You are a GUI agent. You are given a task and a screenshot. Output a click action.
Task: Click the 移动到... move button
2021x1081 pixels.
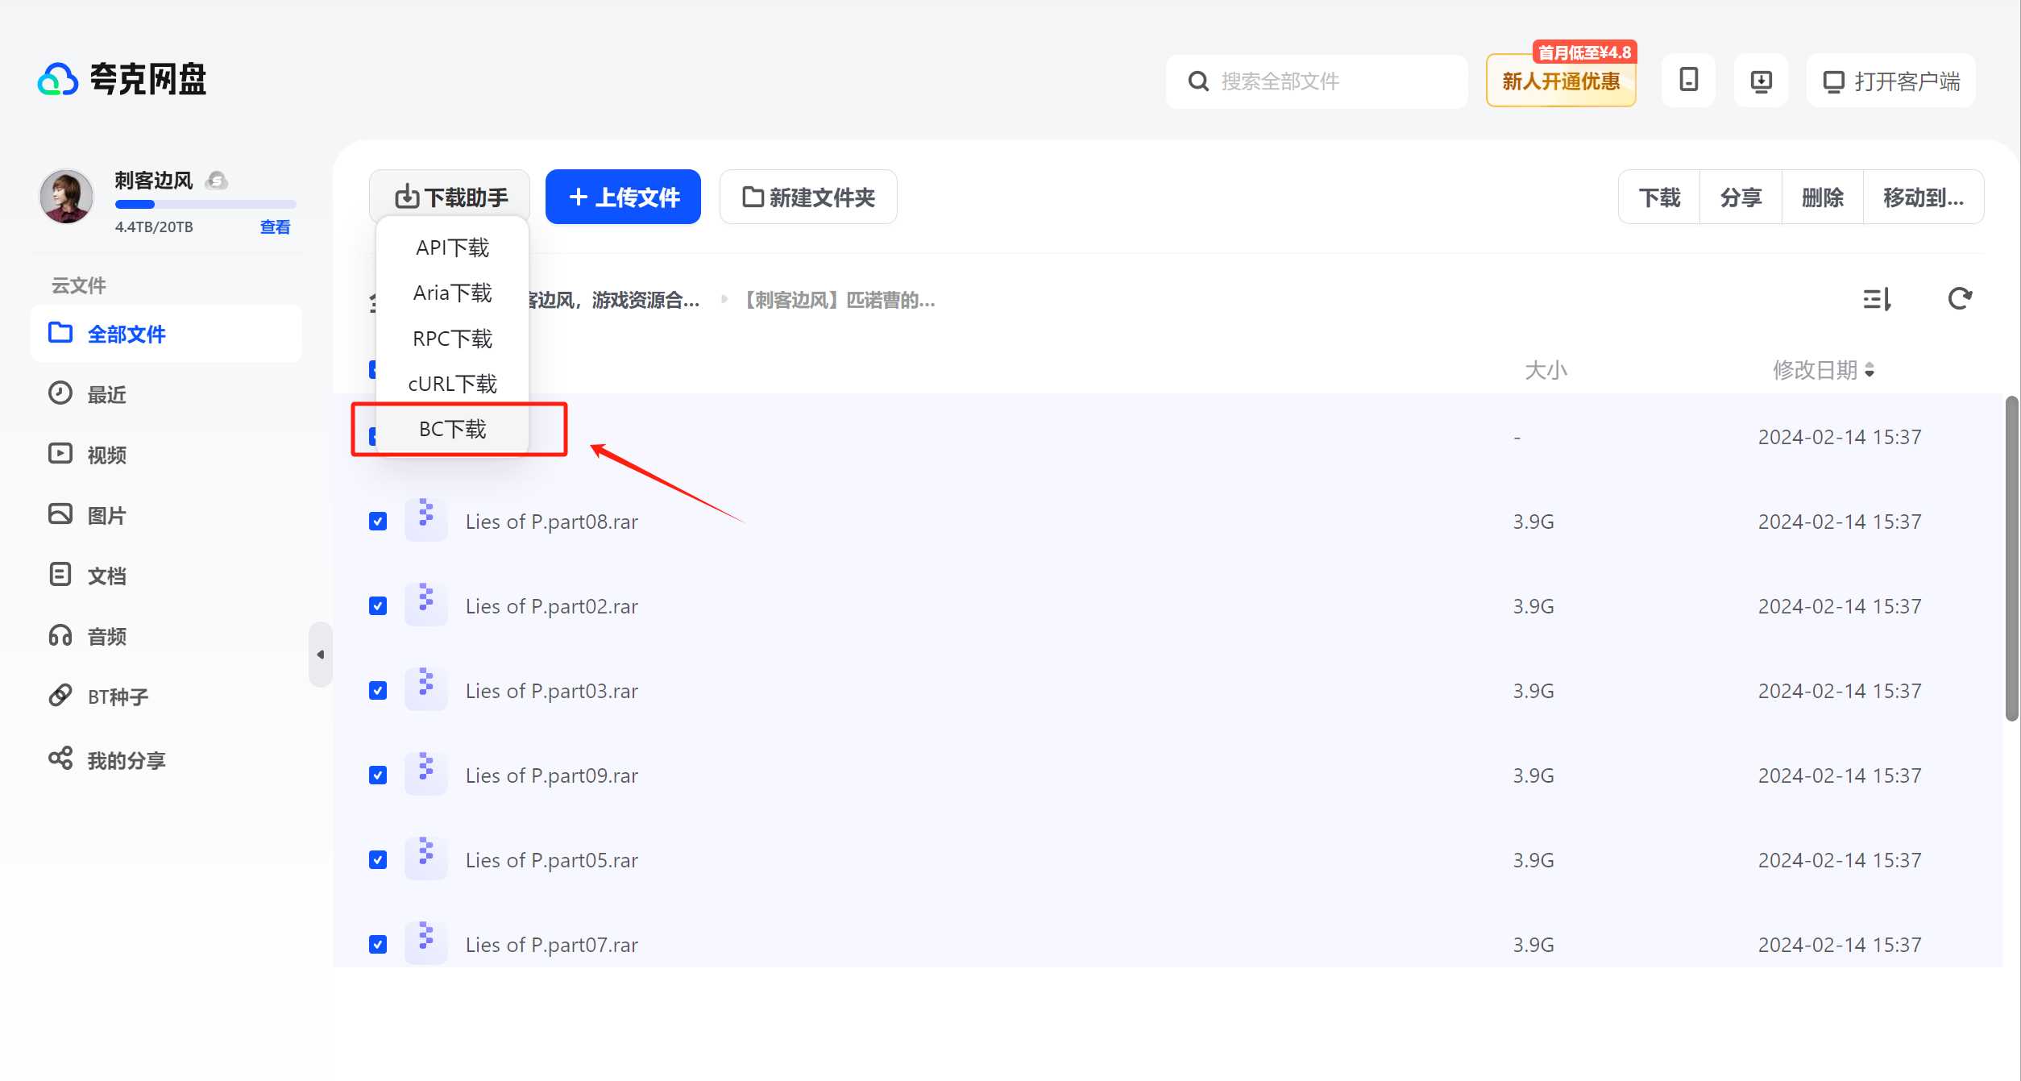click(1923, 197)
